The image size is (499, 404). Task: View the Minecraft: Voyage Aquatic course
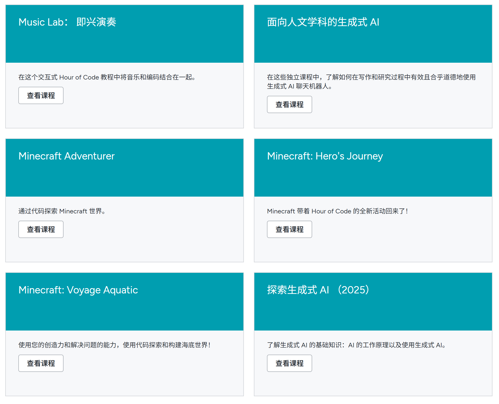(x=41, y=363)
